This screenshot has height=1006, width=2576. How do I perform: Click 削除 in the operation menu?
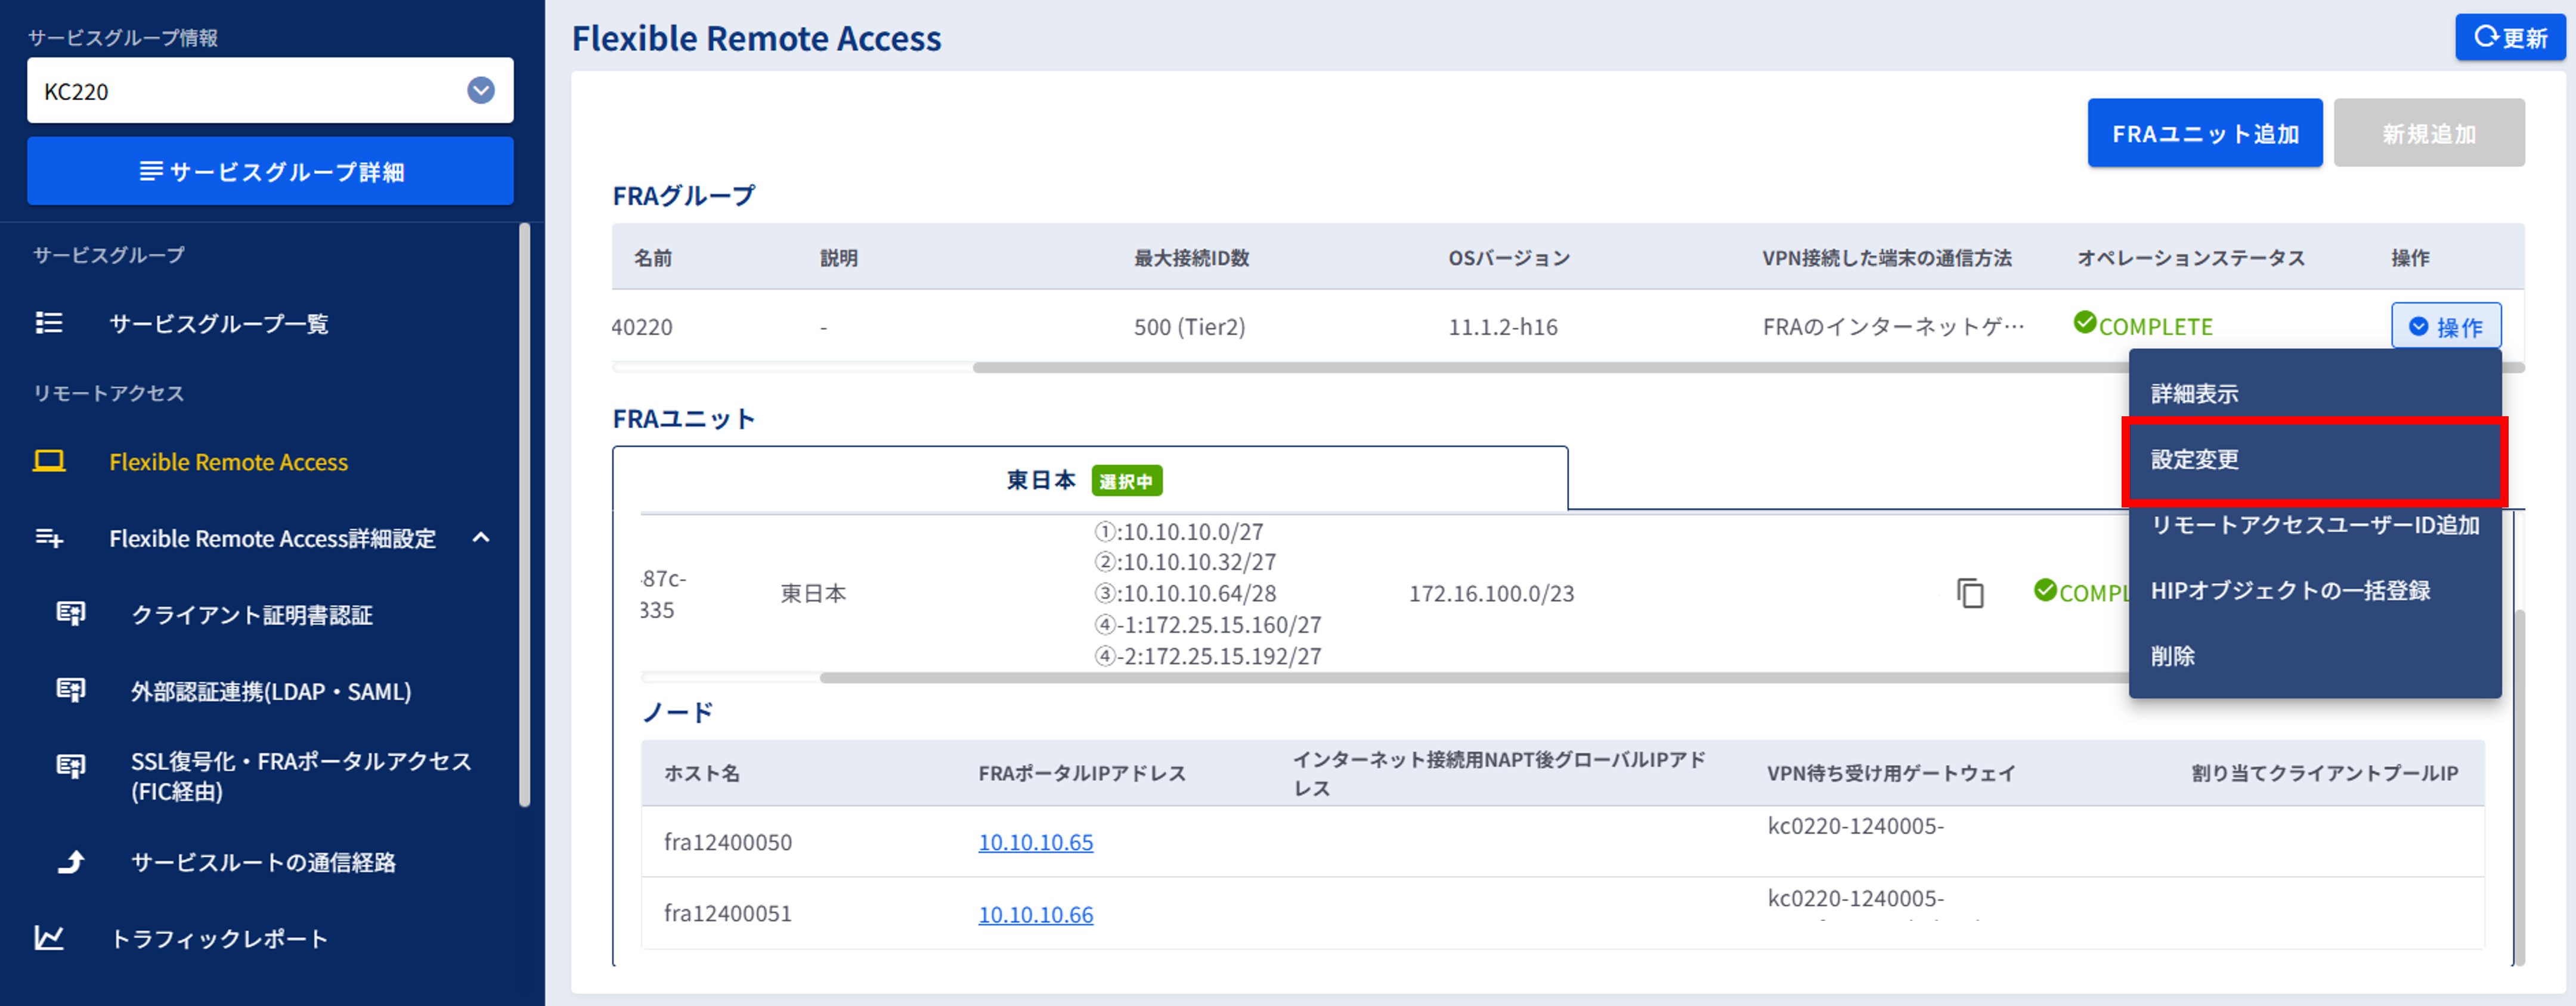click(x=2173, y=657)
